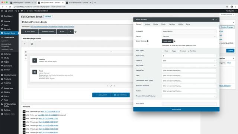
Task: Click the Frontend Editor button
Action: pos(48,32)
